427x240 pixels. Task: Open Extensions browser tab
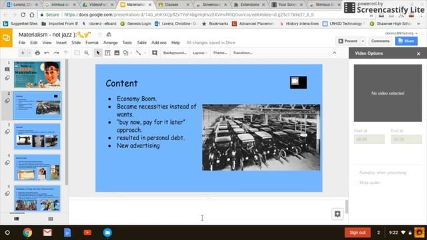click(250, 5)
